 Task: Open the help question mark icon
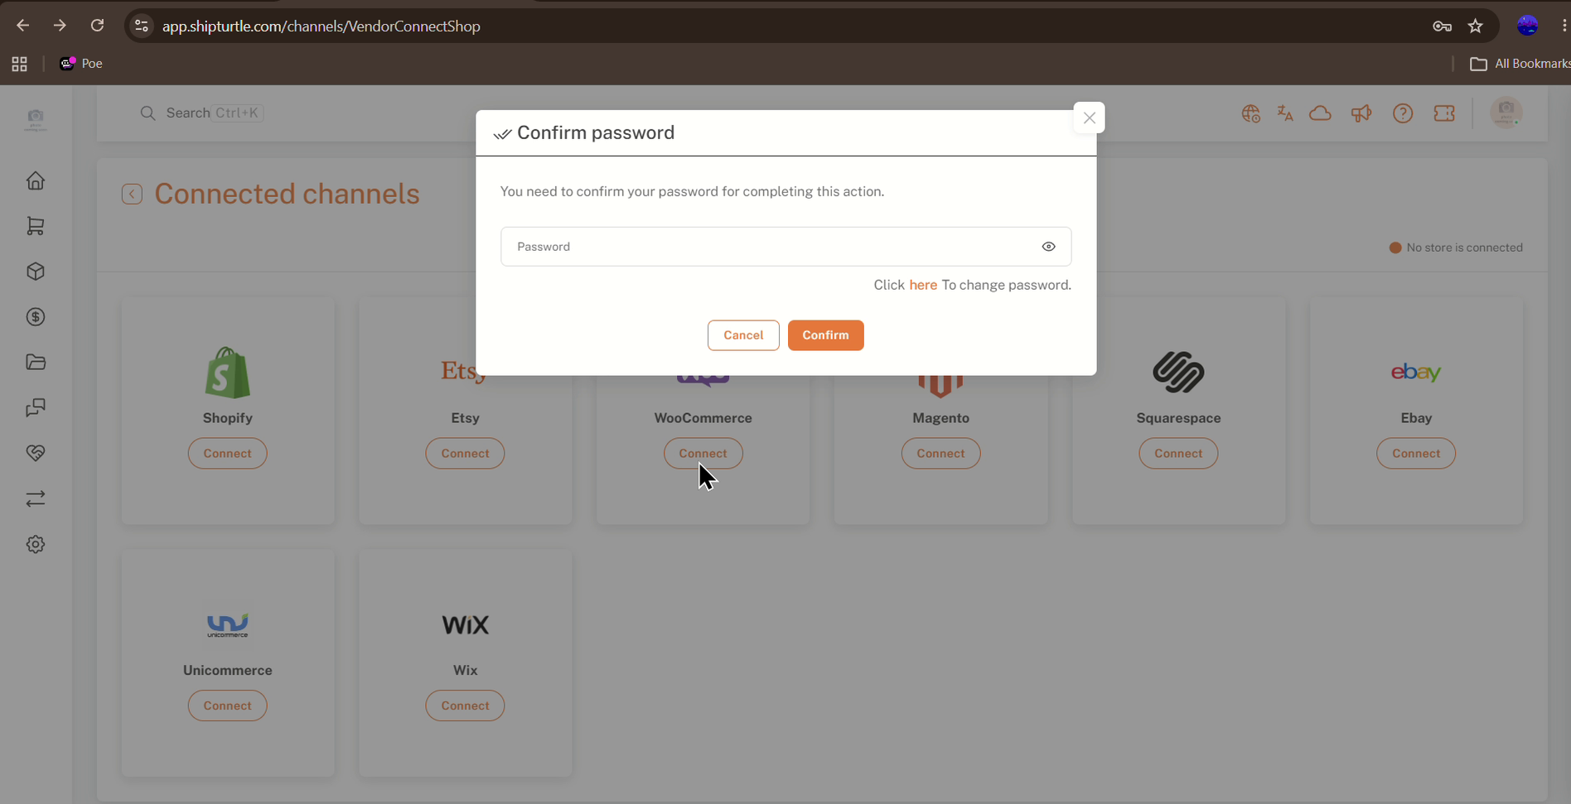(x=1403, y=113)
